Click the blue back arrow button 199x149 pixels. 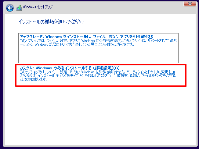pos(10,8)
